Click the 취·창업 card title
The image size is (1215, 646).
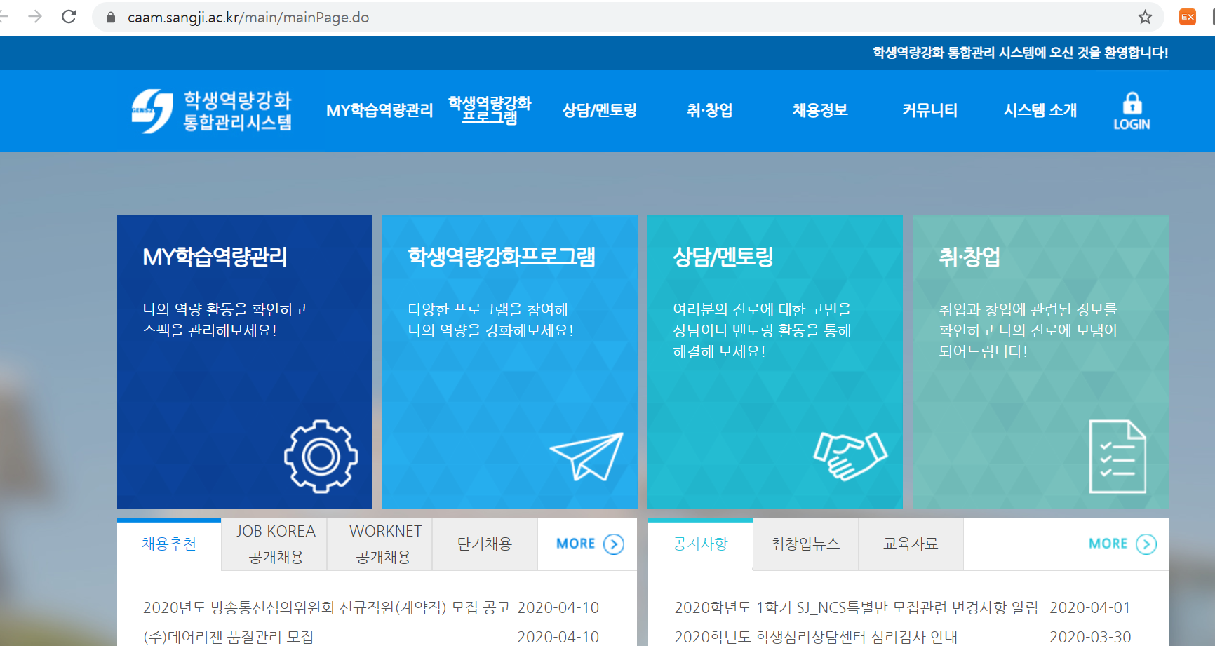[x=969, y=257]
